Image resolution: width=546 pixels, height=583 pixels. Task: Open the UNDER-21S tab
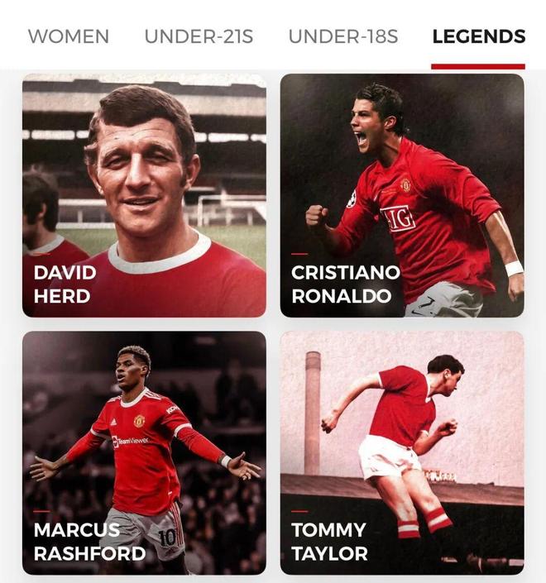coord(199,36)
